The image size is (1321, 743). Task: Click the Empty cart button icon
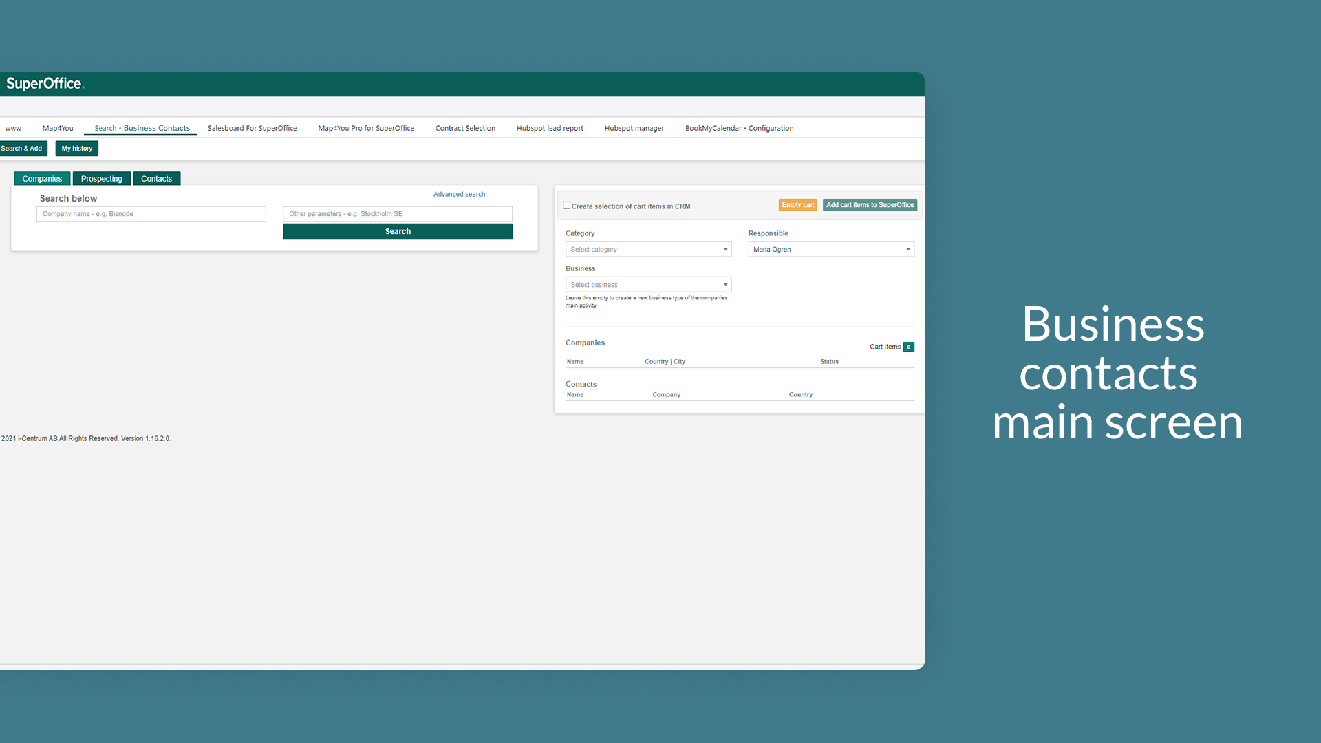tap(797, 205)
